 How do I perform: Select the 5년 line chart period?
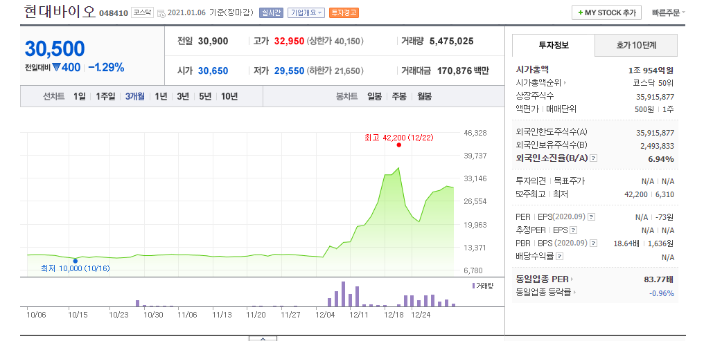[x=204, y=96]
